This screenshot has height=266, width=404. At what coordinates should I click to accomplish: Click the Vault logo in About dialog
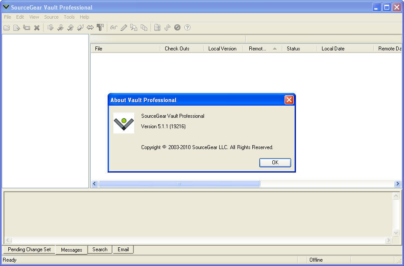[124, 123]
